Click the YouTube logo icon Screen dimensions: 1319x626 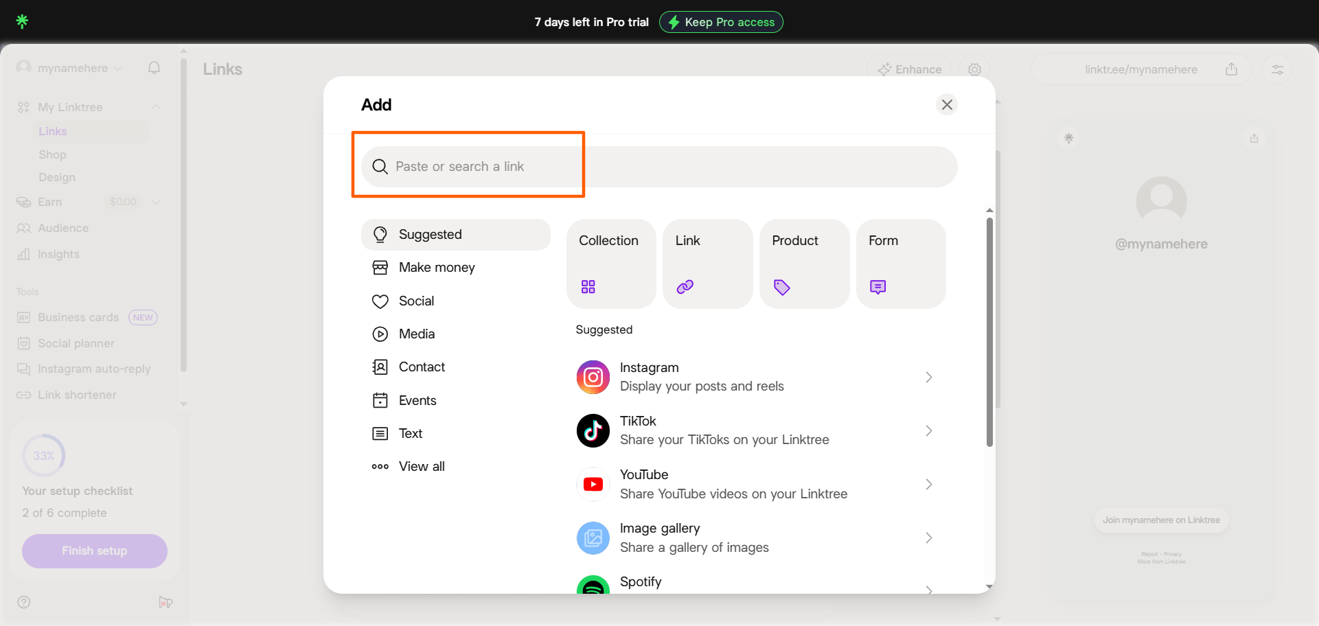[x=593, y=485]
